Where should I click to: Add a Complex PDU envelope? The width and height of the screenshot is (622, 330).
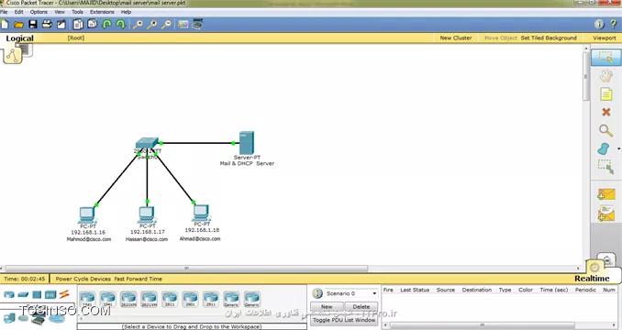(x=606, y=214)
